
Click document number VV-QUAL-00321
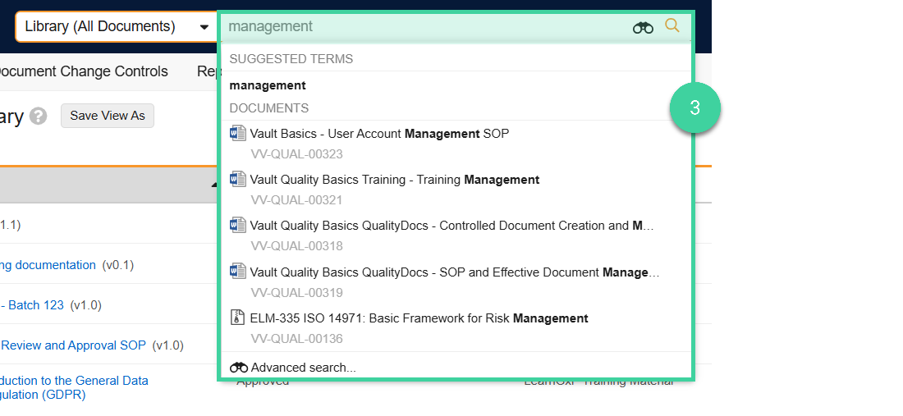(296, 200)
